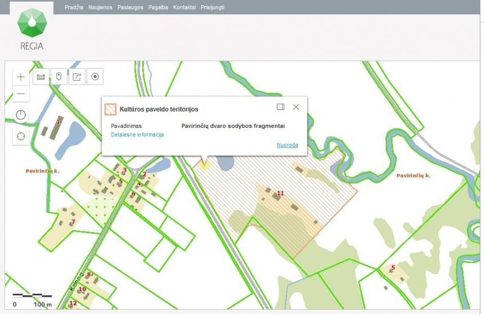Open Pagalba help page
The height and width of the screenshot is (321, 485).
[158, 7]
